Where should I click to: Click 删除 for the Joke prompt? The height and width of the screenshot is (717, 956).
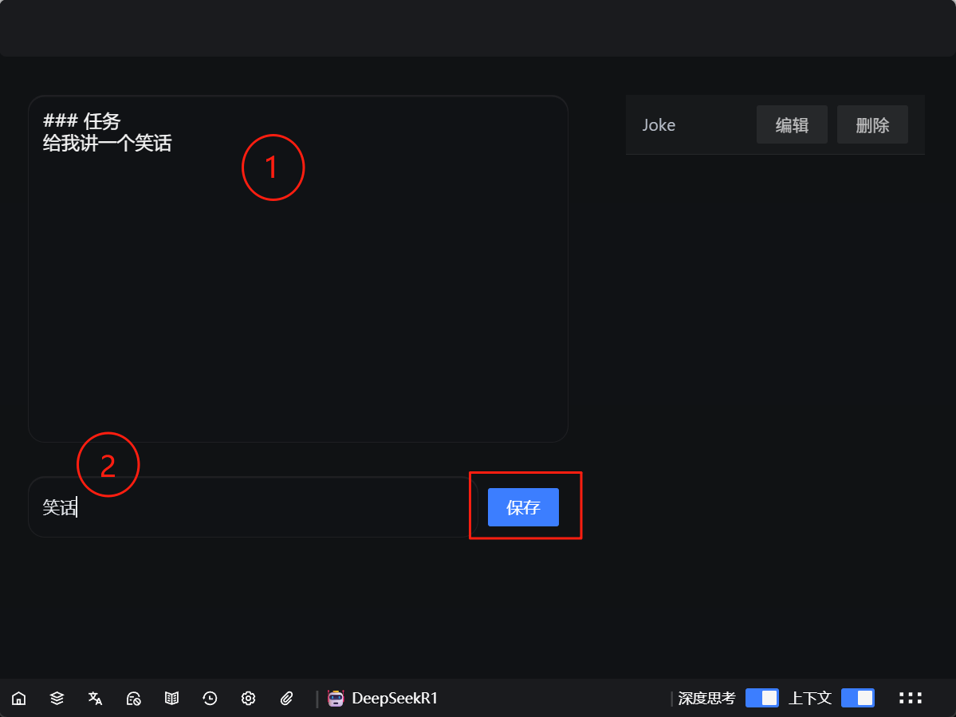(x=872, y=125)
